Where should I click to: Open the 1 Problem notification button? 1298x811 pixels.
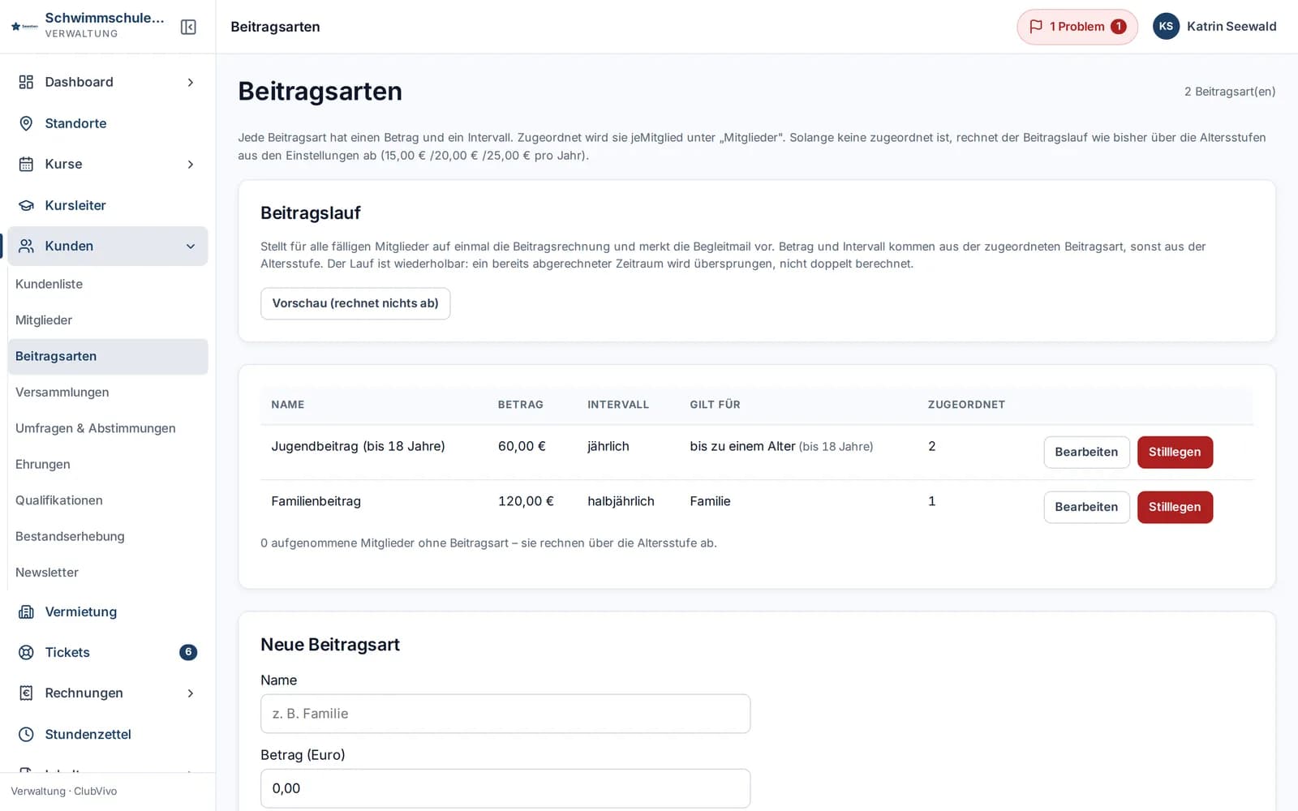pos(1077,27)
